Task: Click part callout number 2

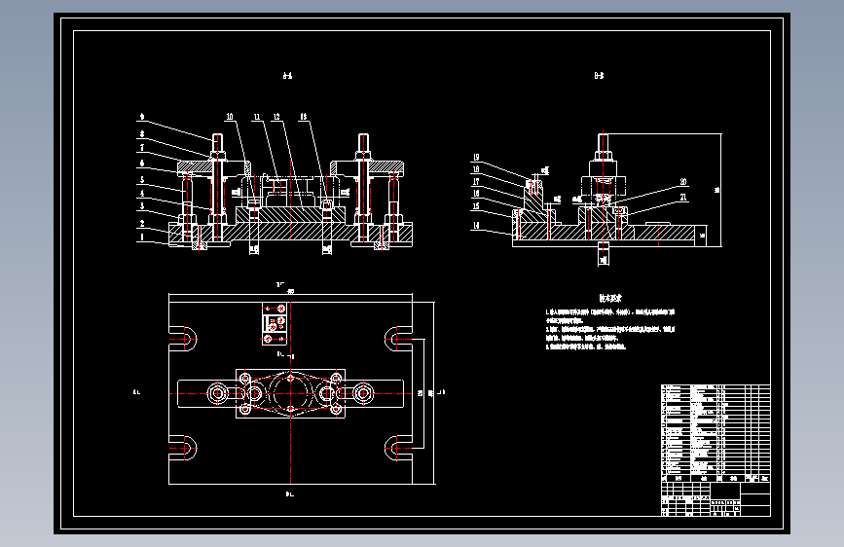Action: pyautogui.click(x=142, y=224)
